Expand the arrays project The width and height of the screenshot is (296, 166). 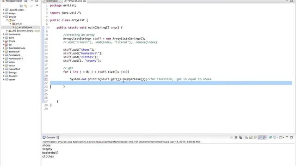(4, 13)
